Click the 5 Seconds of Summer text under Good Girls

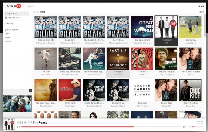coord(70,43)
